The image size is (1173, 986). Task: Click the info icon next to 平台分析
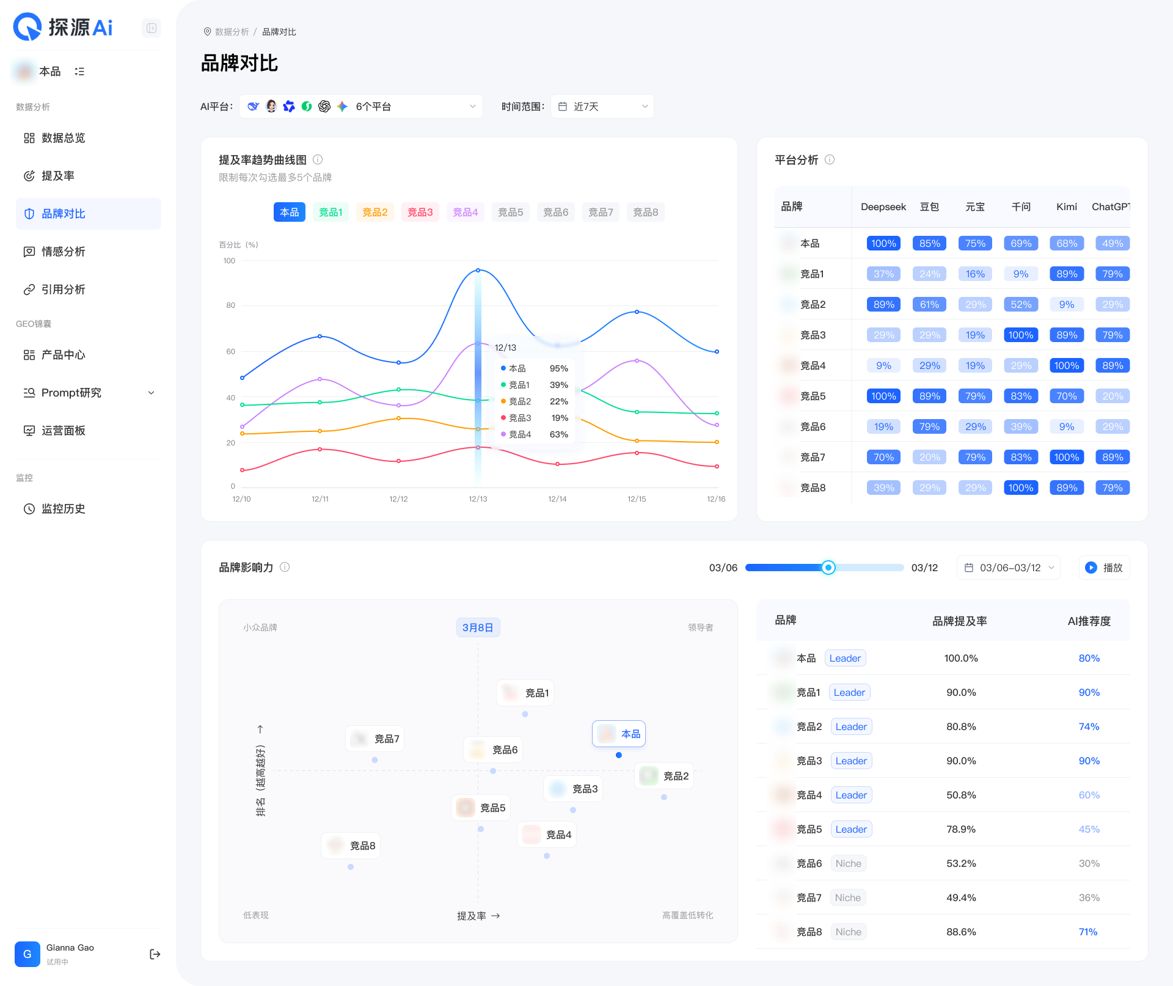pyautogui.click(x=830, y=159)
